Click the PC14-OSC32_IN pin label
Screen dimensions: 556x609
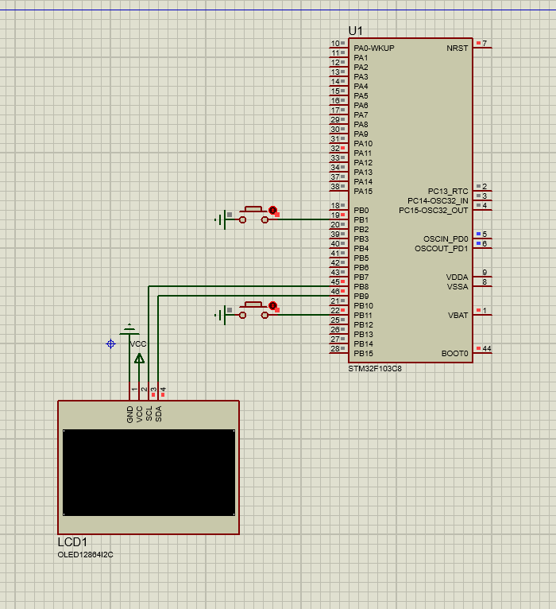click(438, 201)
